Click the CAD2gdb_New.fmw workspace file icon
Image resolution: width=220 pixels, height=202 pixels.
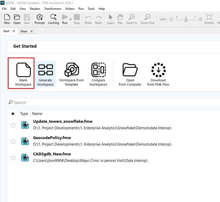pos(25,158)
